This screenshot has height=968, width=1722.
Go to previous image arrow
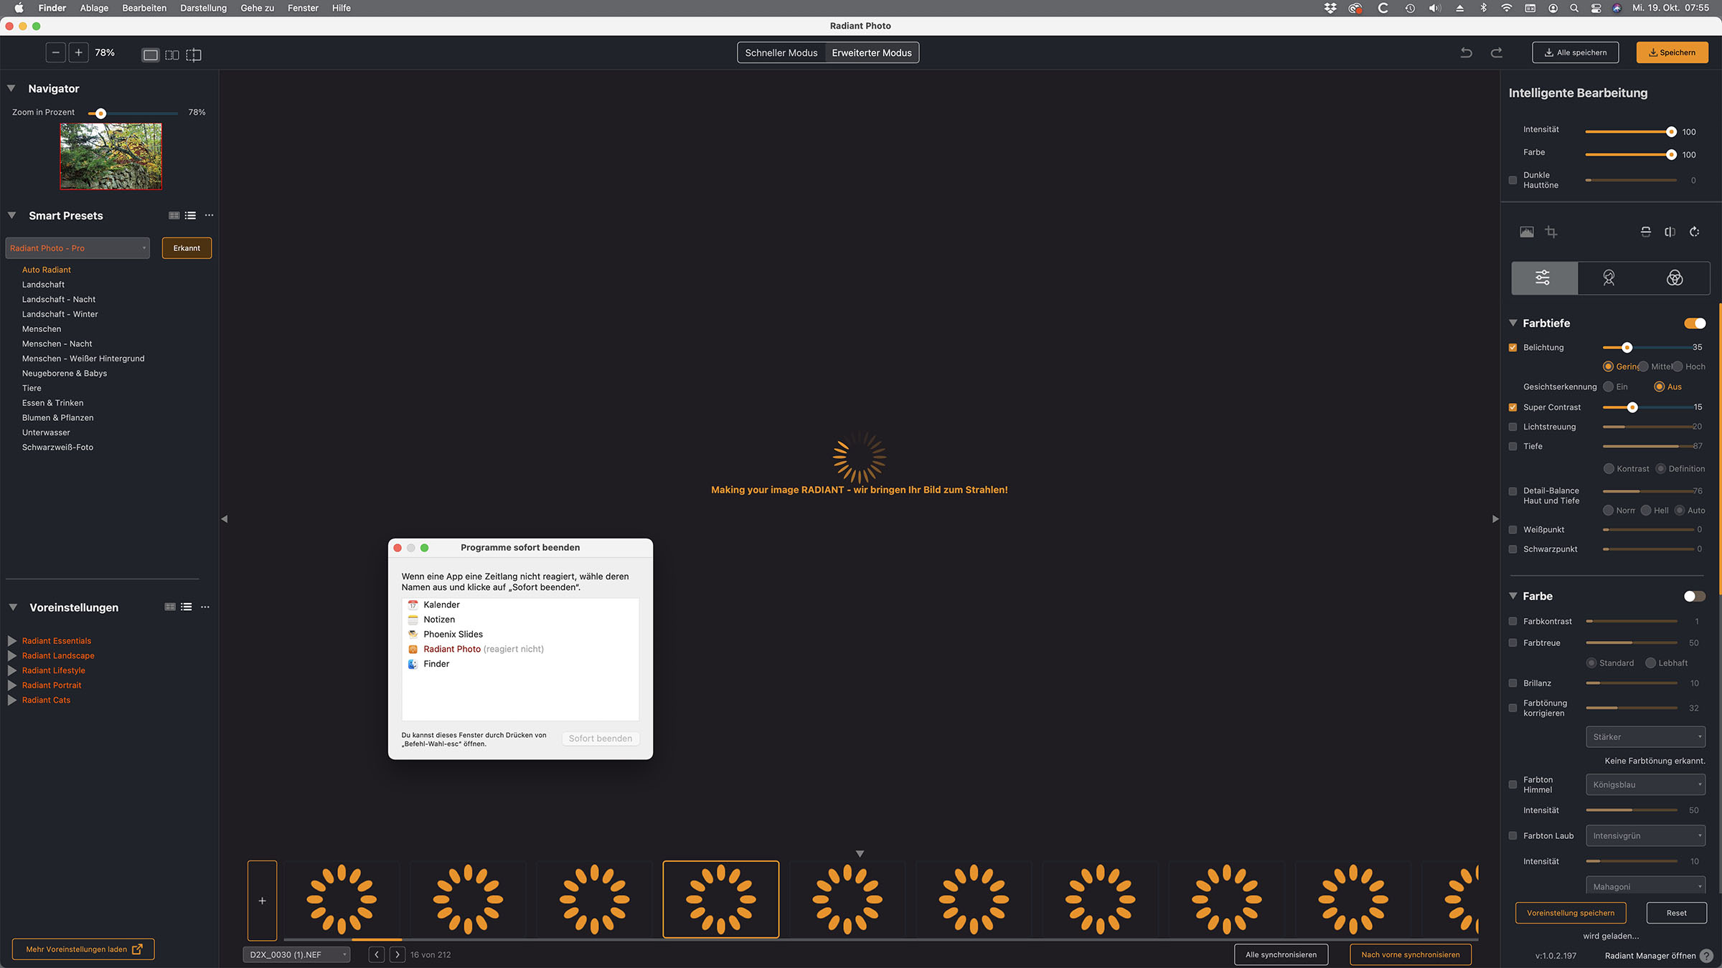coord(377,954)
